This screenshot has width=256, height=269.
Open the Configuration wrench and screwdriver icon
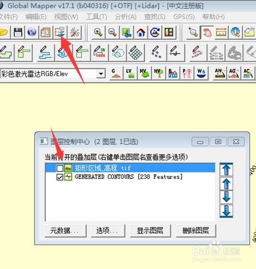(74, 32)
